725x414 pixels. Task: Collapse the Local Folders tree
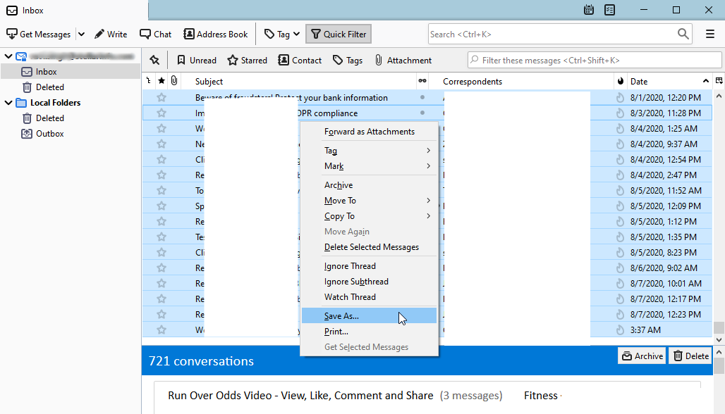8,102
